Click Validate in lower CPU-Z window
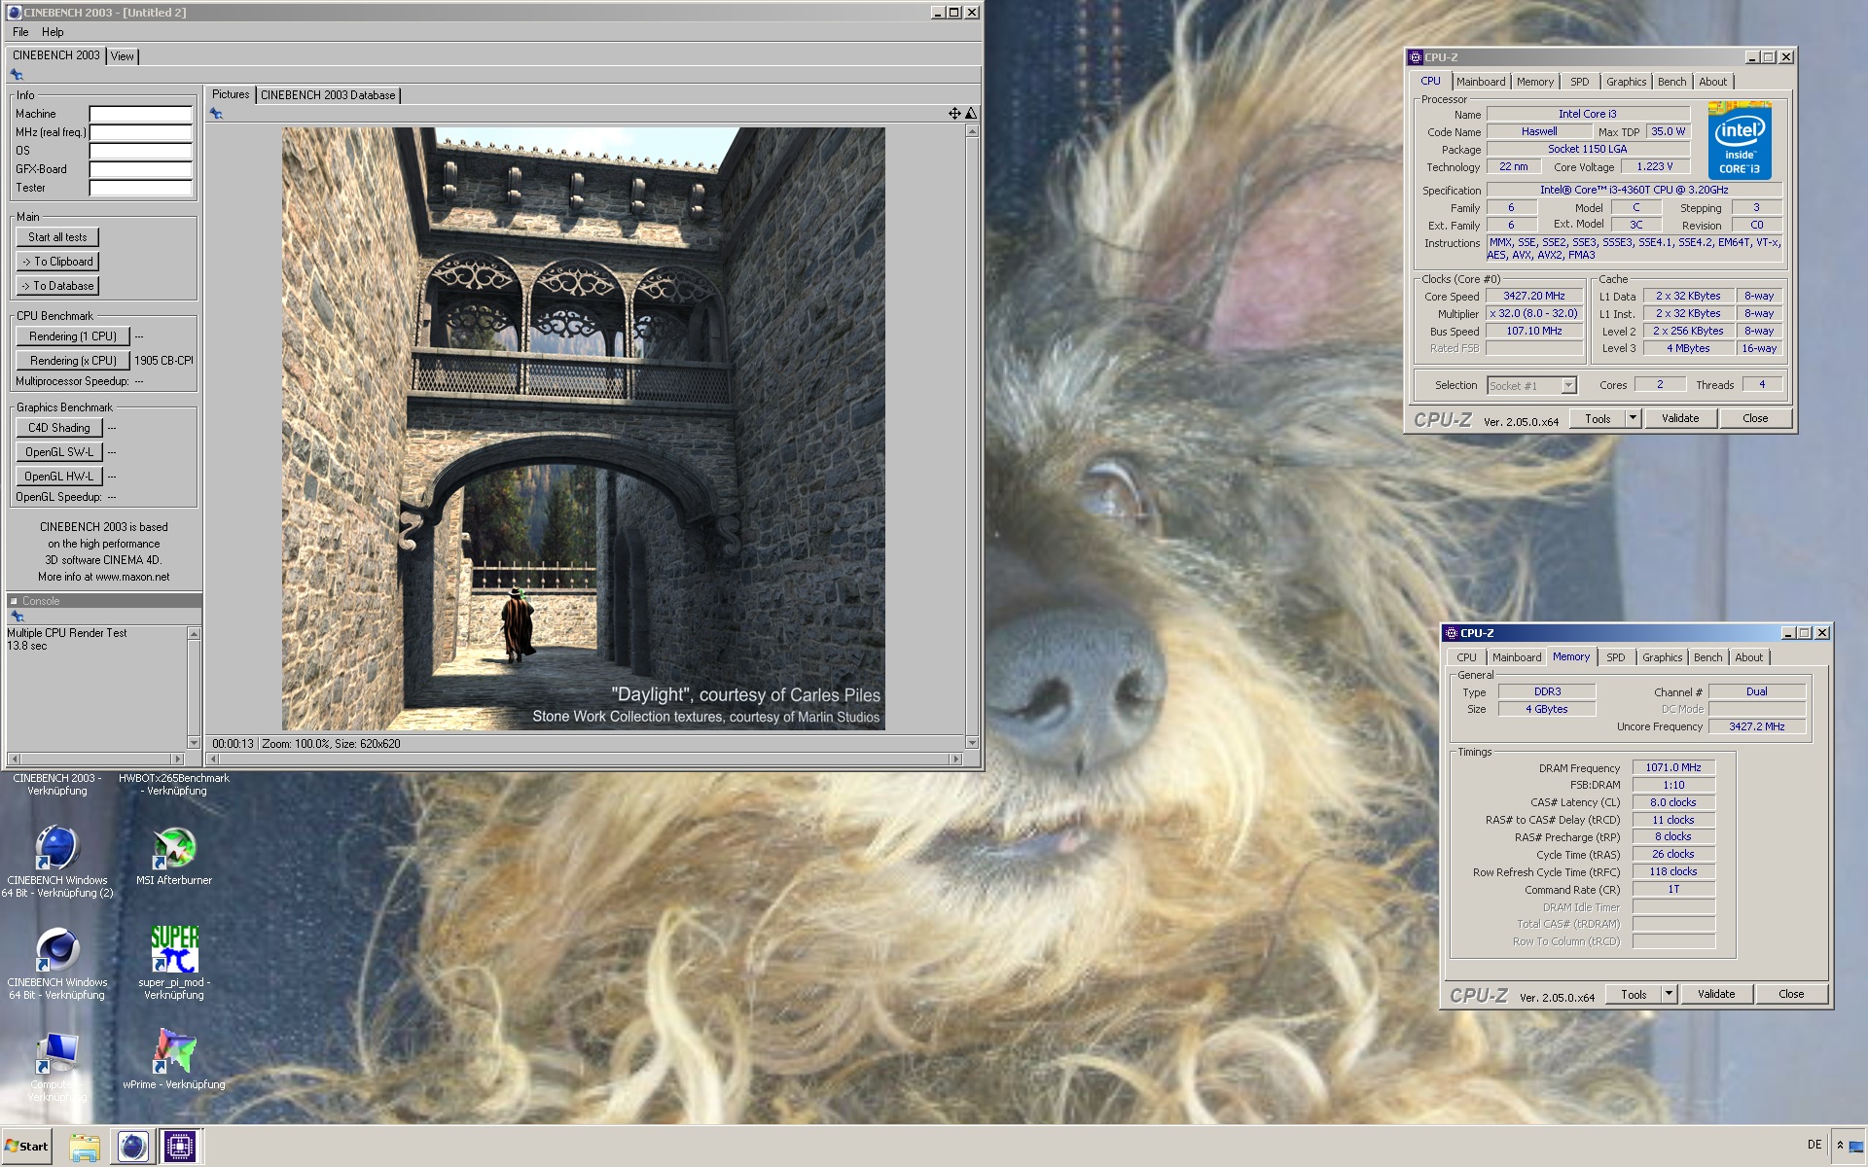The width and height of the screenshot is (1868, 1167). [x=1716, y=994]
